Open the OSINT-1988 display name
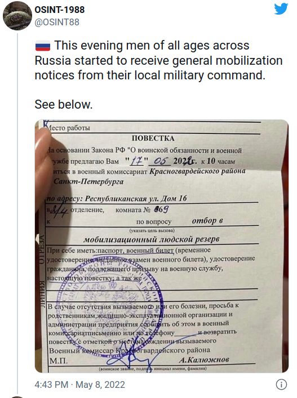Image resolution: width=297 pixels, height=398 pixels. [x=59, y=10]
